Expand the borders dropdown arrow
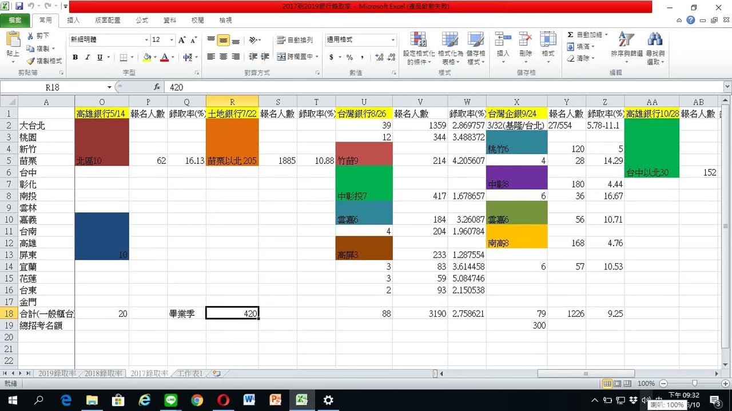 (132, 57)
